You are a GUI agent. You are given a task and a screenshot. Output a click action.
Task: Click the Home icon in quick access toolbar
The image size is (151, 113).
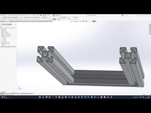[33, 15]
